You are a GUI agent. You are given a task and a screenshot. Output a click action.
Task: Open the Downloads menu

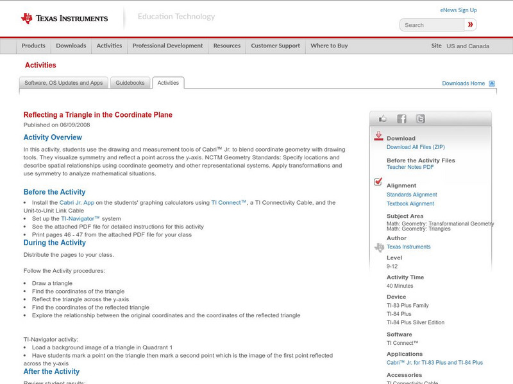click(x=71, y=46)
